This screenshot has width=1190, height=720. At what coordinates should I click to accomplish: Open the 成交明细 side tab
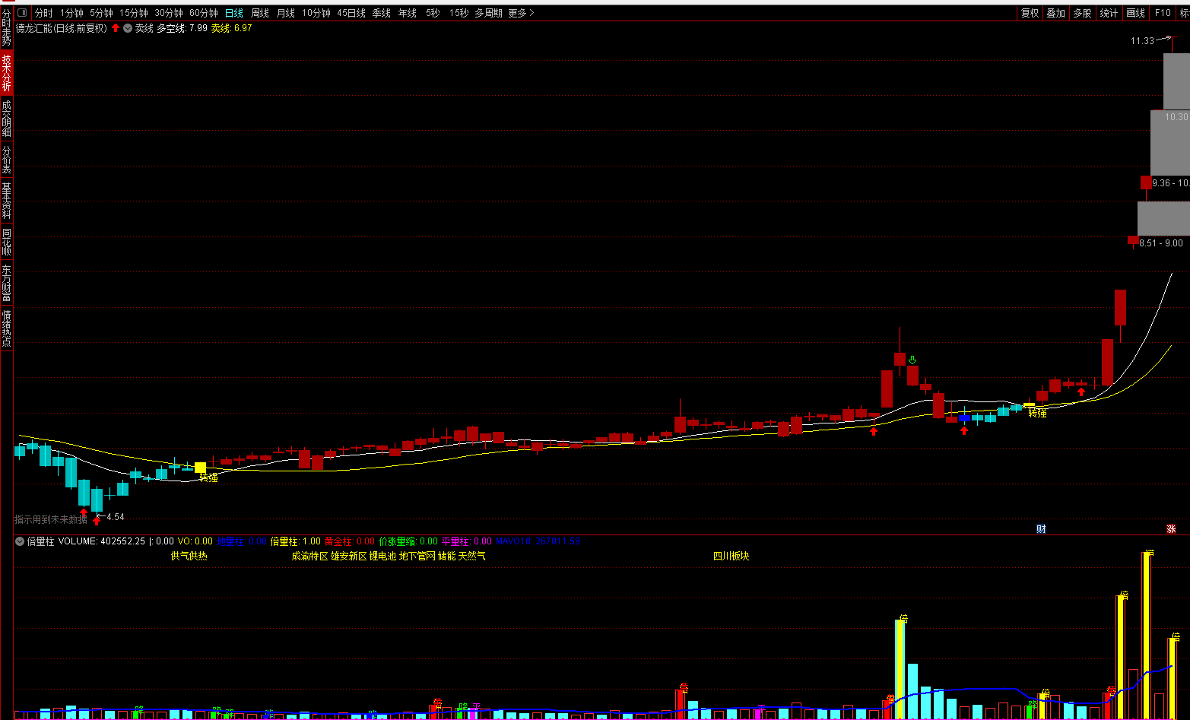tap(6, 118)
